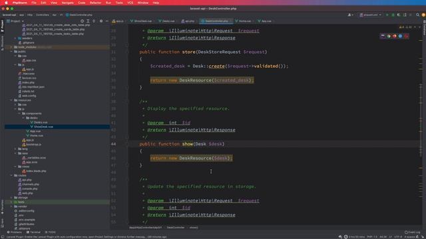Click the green Run button

[x=387, y=15]
